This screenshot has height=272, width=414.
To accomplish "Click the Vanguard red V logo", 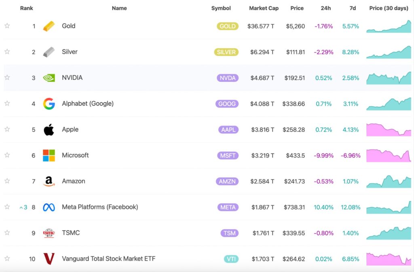I will point(50,259).
